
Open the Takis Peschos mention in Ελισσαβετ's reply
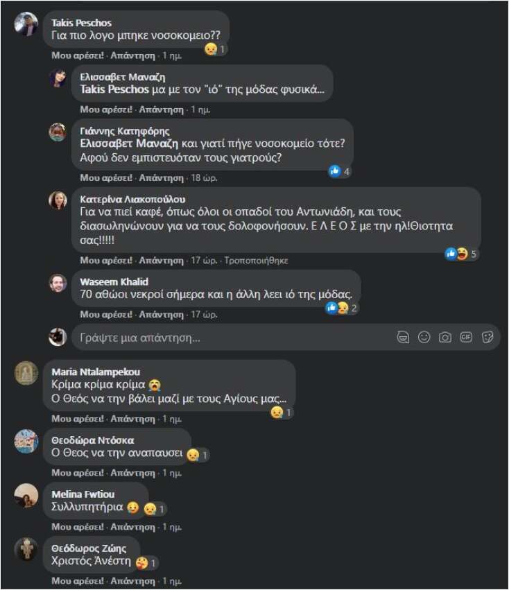click(x=114, y=89)
